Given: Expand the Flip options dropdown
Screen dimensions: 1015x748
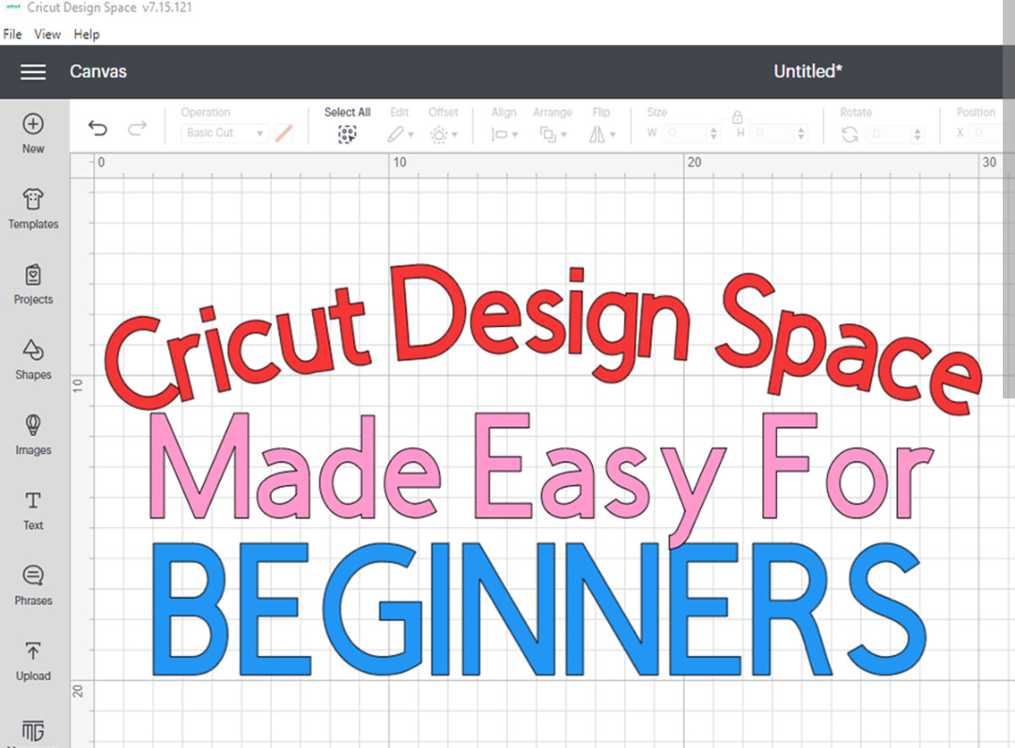Looking at the screenshot, I should 602,133.
